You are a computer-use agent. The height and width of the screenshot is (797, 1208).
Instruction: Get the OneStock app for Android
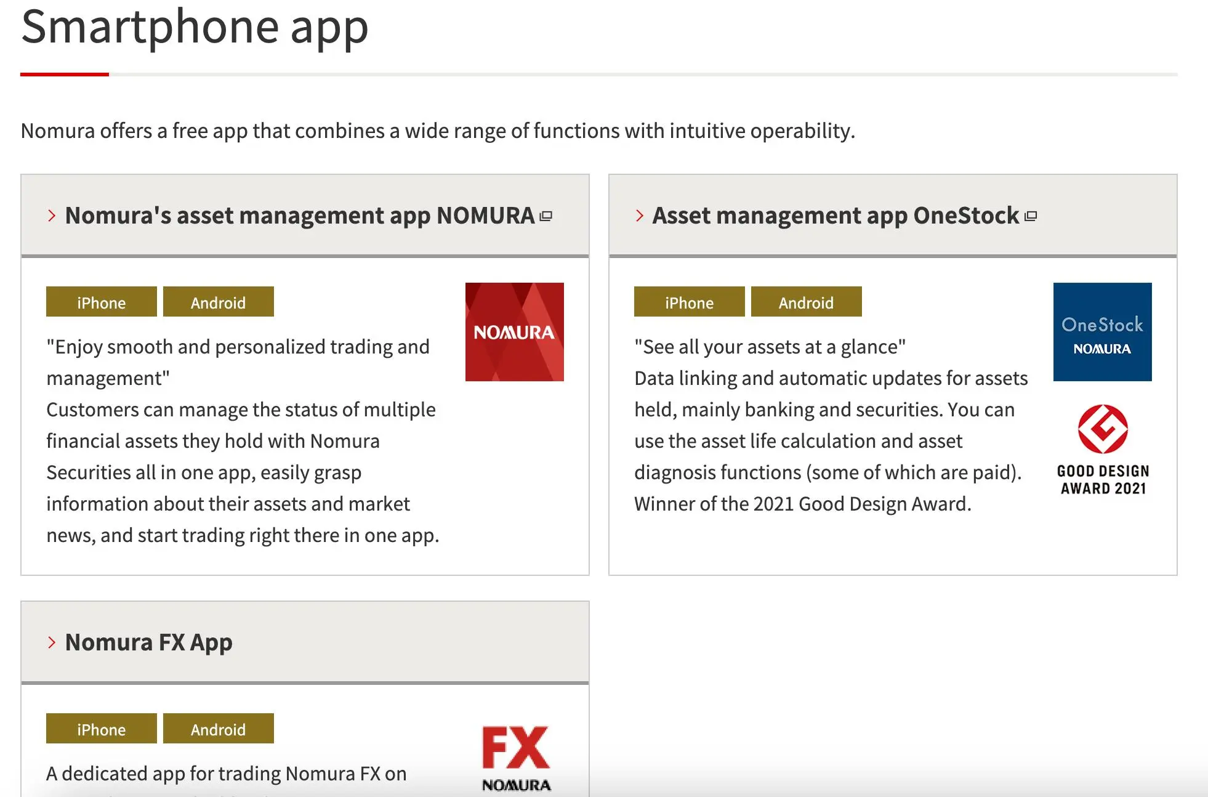click(807, 302)
